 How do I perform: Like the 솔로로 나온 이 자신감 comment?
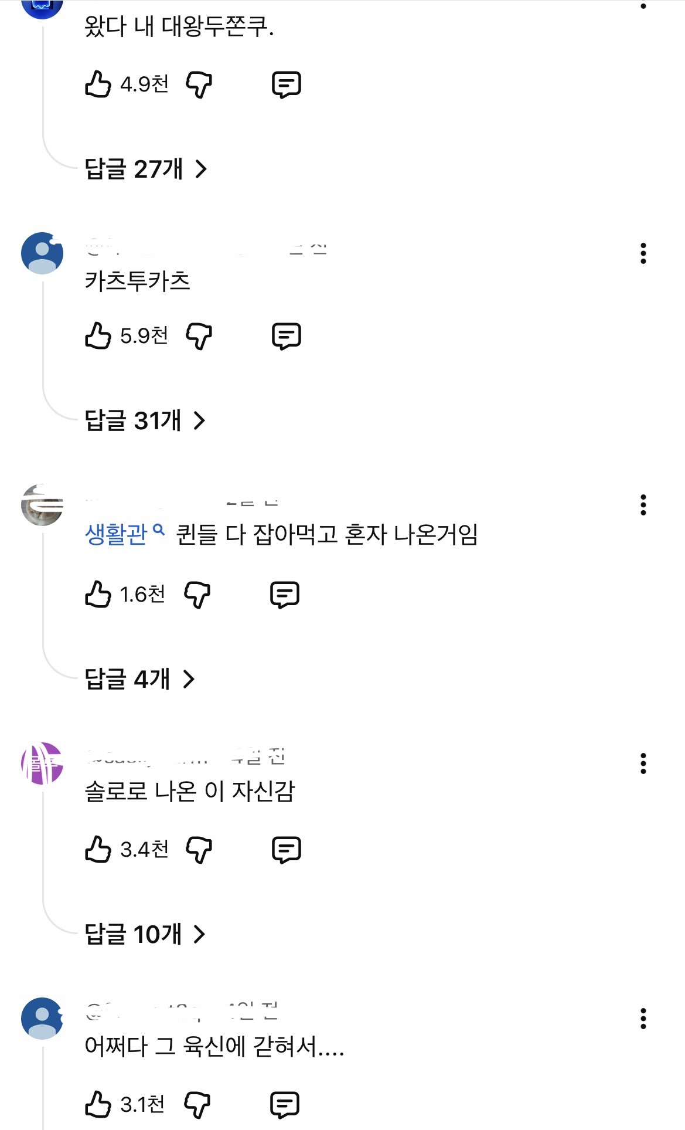[x=98, y=850]
